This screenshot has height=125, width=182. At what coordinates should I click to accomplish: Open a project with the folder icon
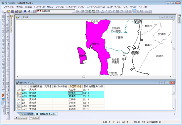[x=9, y=11]
